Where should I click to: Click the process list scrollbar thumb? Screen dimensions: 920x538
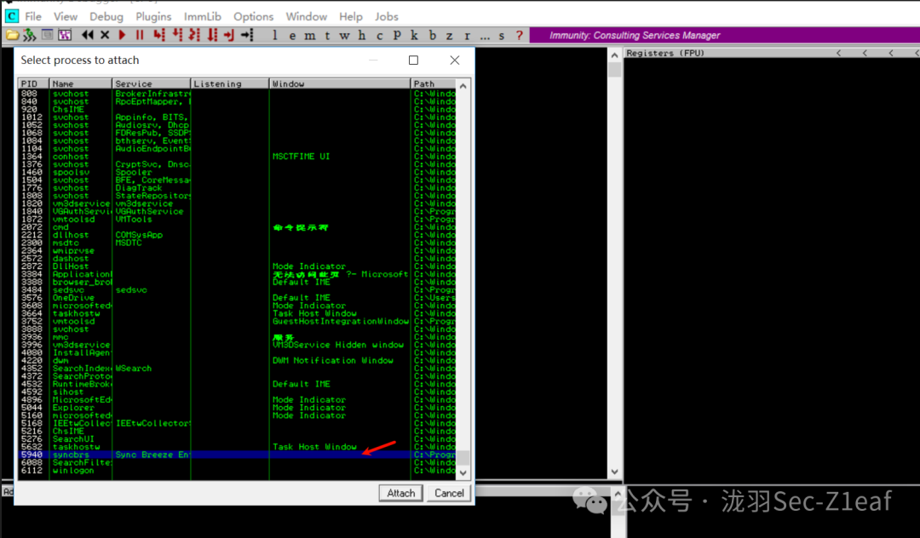tap(463, 458)
